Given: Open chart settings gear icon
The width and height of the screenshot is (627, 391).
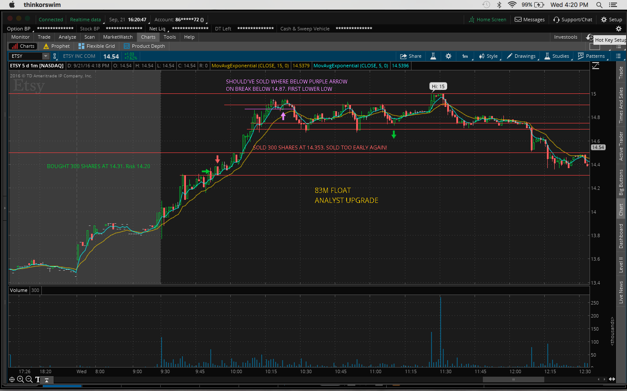Looking at the screenshot, I should (448, 56).
